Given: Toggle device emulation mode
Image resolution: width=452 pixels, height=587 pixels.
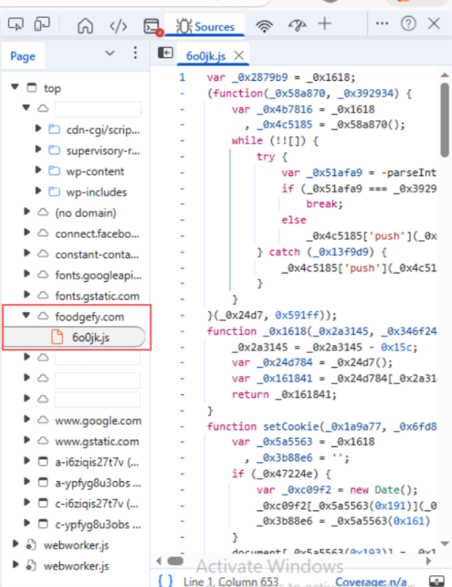Looking at the screenshot, I should click(x=42, y=25).
